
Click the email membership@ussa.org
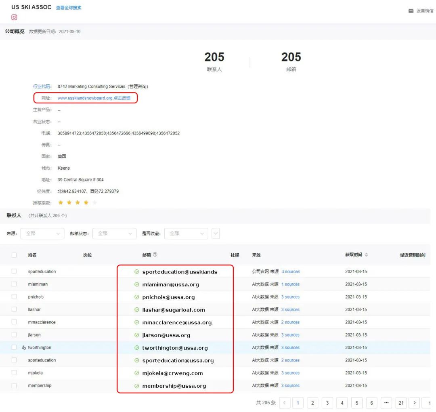(174, 386)
